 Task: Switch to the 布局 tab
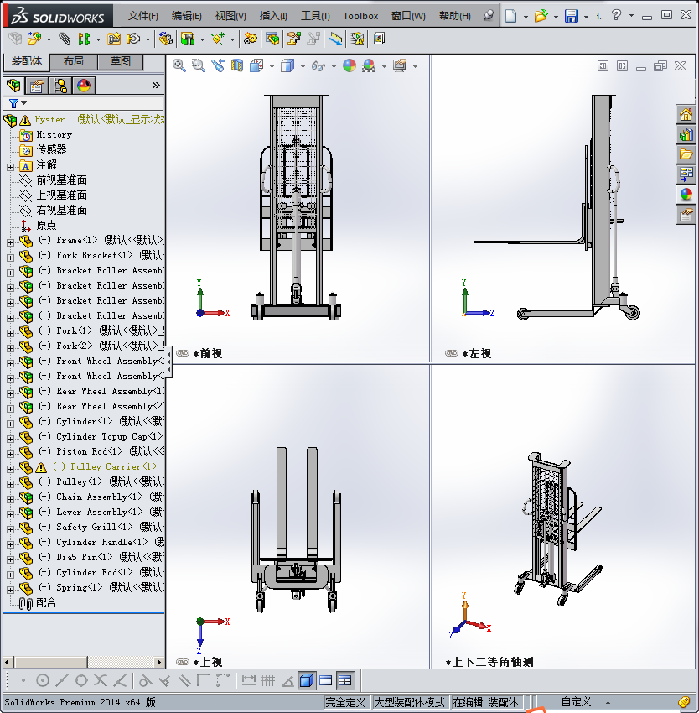click(x=74, y=61)
